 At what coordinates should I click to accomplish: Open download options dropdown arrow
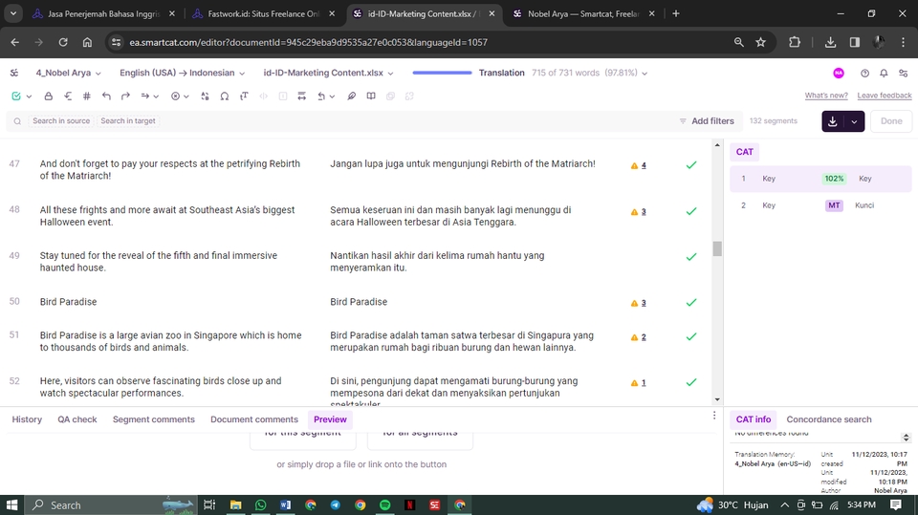854,121
